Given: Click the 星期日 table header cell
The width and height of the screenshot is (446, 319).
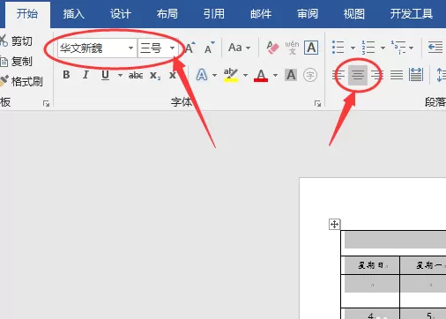Looking at the screenshot, I should [370, 265].
